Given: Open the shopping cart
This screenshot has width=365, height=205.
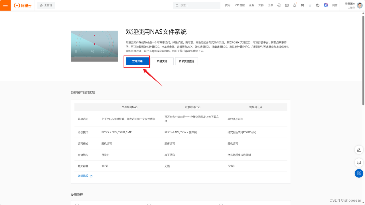Looking at the screenshot, I should pos(302,5).
